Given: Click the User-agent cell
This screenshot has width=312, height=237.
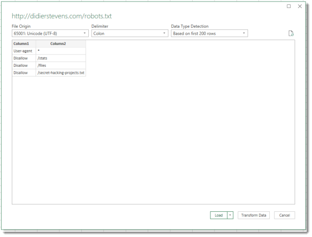Looking at the screenshot, I should (x=24, y=51).
